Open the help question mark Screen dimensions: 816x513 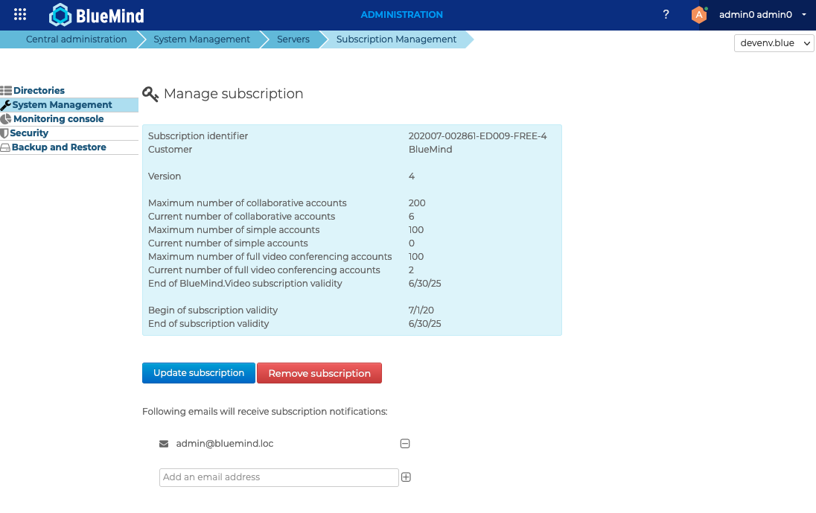coord(666,15)
